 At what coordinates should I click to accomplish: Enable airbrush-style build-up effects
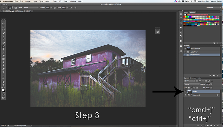tap(71, 8)
